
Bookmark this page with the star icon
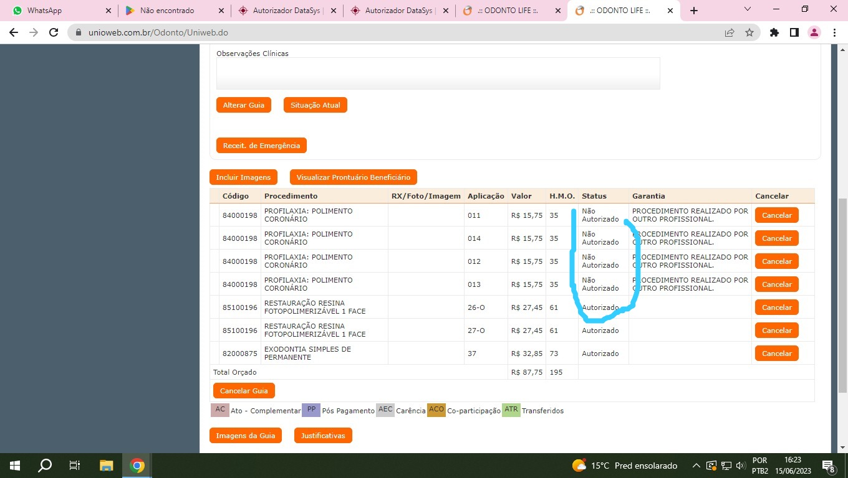[749, 32]
